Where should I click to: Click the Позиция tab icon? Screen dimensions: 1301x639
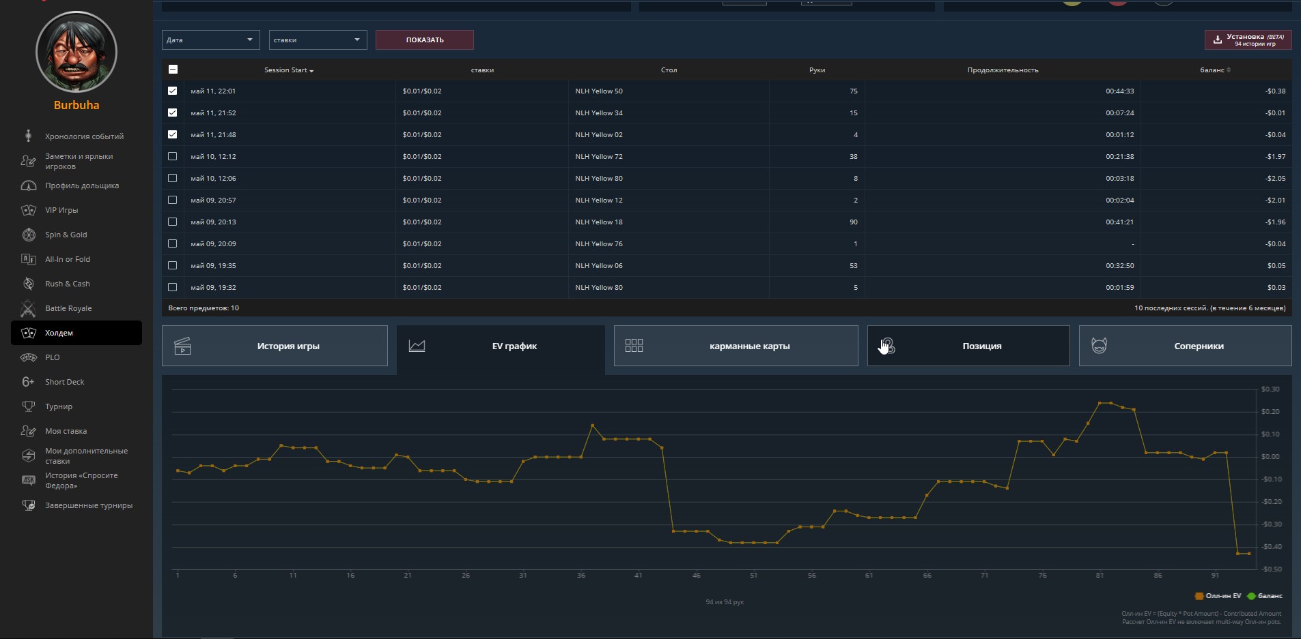(x=886, y=346)
